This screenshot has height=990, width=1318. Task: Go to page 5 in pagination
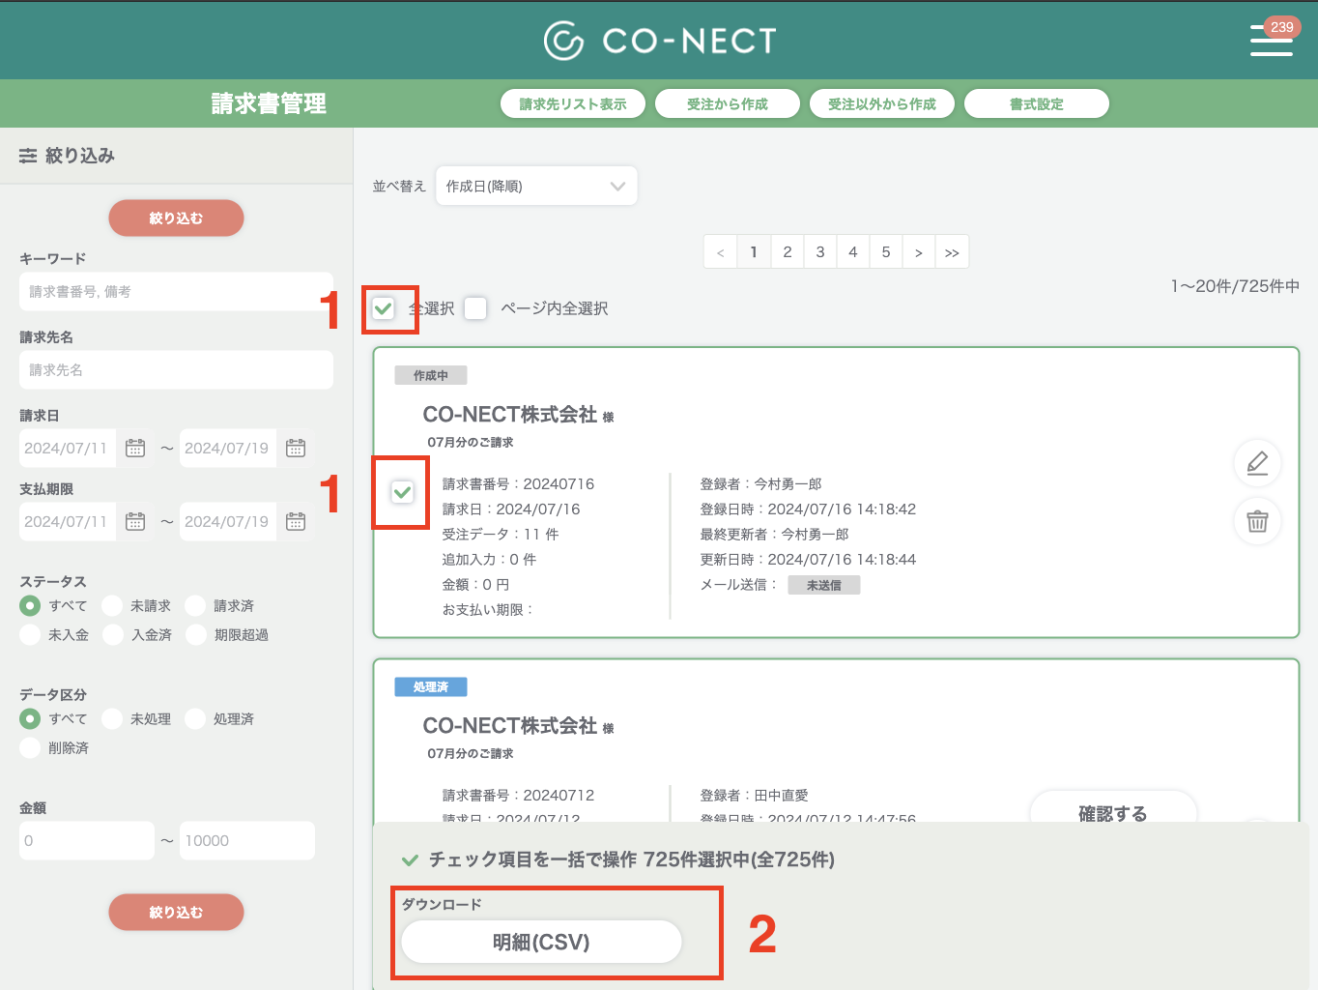[885, 251]
